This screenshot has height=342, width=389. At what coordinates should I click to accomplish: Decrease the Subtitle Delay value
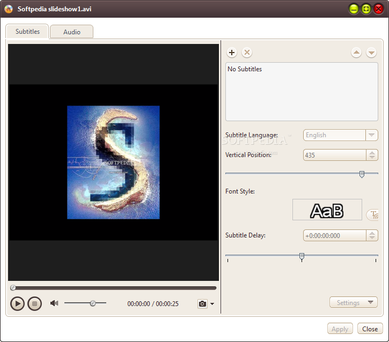(x=372, y=238)
